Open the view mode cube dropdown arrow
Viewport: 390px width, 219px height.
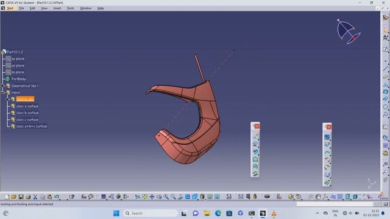pyautogui.click(x=198, y=199)
